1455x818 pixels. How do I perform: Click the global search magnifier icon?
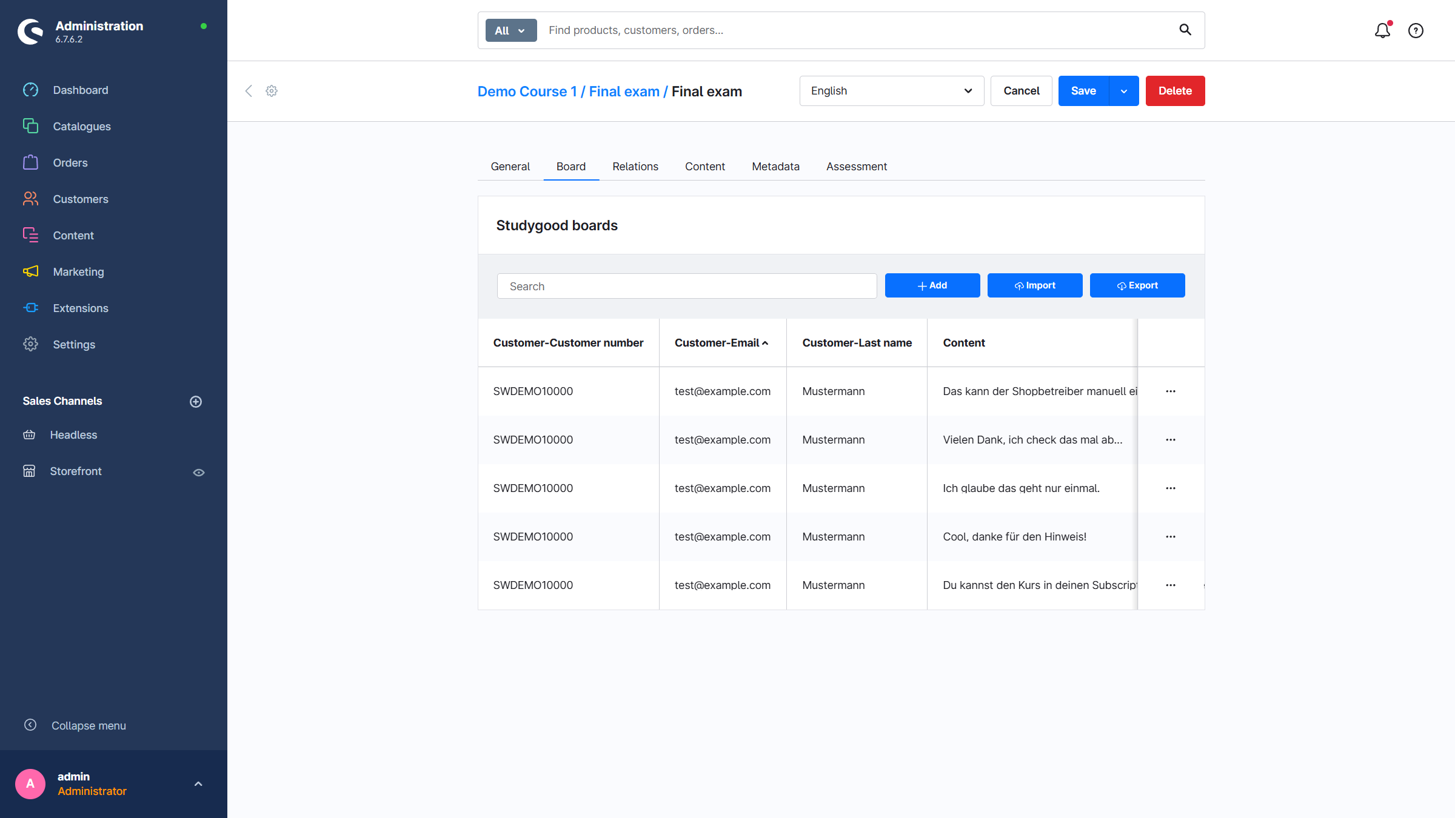(1185, 30)
